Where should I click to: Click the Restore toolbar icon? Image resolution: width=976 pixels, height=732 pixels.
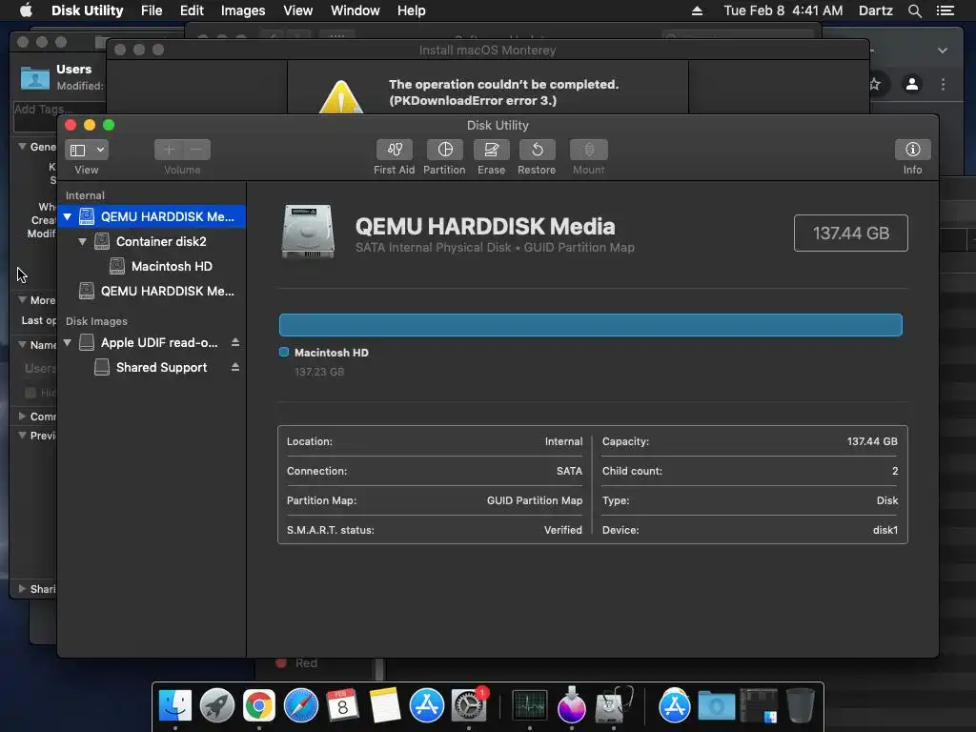click(537, 150)
